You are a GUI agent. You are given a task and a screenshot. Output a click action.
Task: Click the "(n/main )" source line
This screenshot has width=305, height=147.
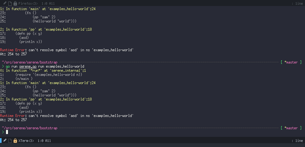coord(24,79)
